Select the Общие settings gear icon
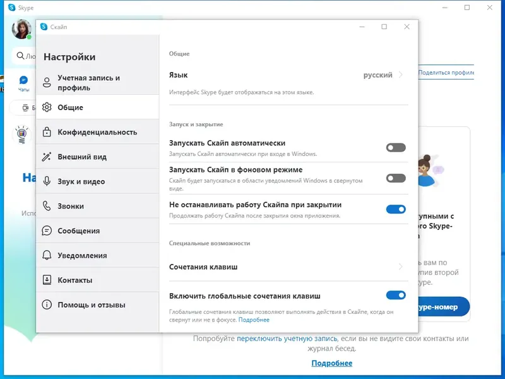Viewport: 505px width, 379px height. tap(48, 107)
